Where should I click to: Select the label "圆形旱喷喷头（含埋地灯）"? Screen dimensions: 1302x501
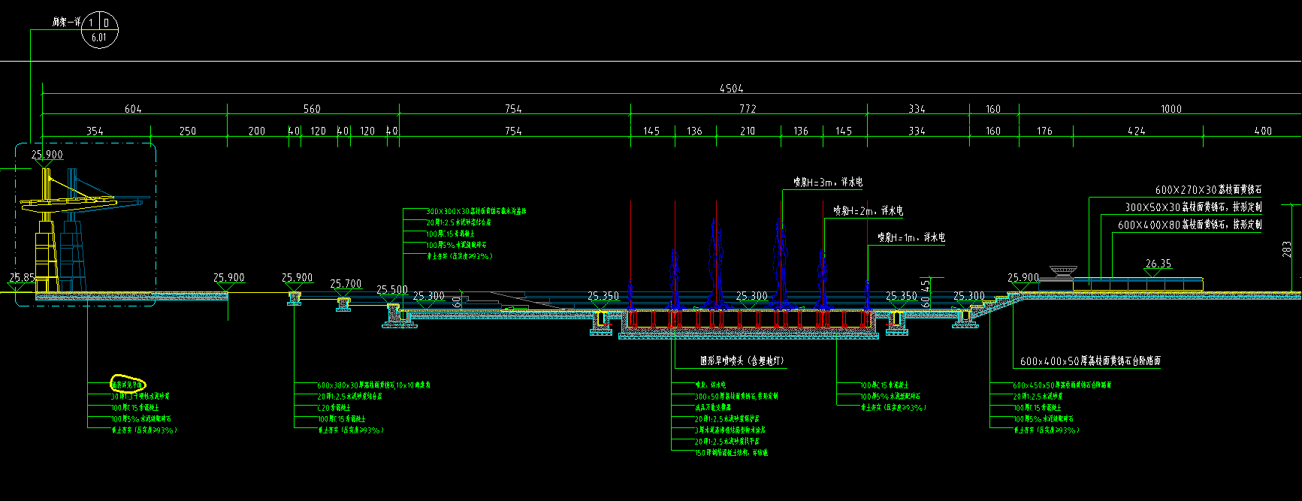[x=742, y=361]
